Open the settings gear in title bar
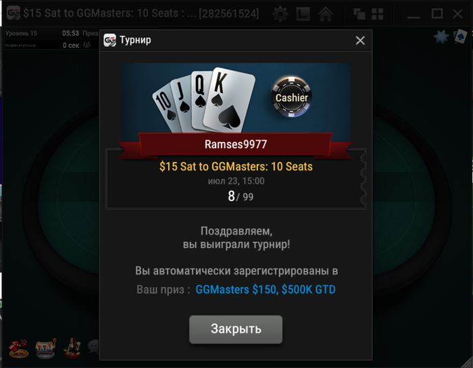 (x=280, y=14)
